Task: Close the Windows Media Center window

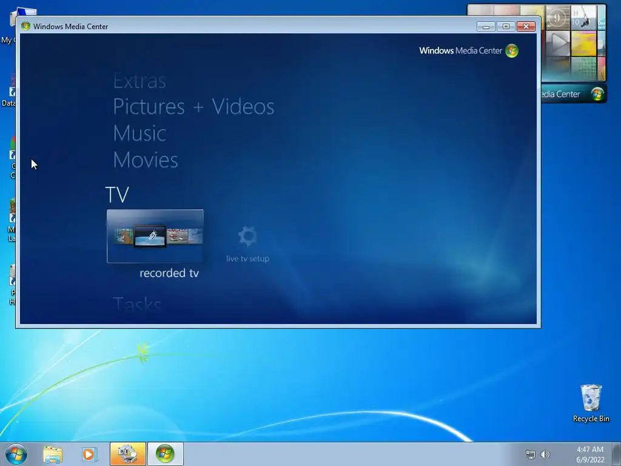Action: pyautogui.click(x=526, y=27)
